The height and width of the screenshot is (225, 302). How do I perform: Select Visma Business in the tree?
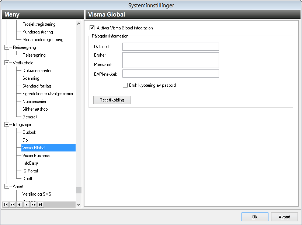tap(36, 155)
